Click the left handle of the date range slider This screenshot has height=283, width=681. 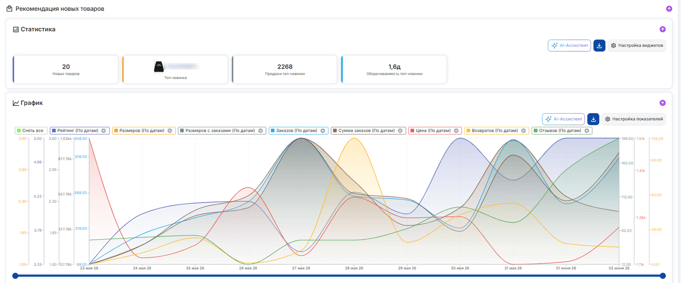15,275
